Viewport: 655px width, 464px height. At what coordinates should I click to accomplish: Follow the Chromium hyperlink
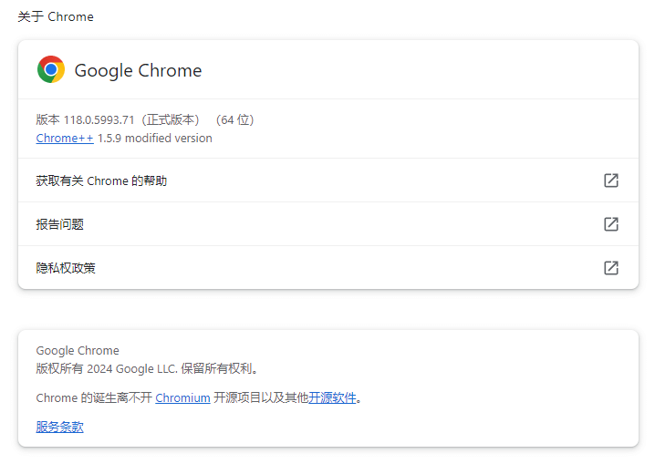coord(182,398)
